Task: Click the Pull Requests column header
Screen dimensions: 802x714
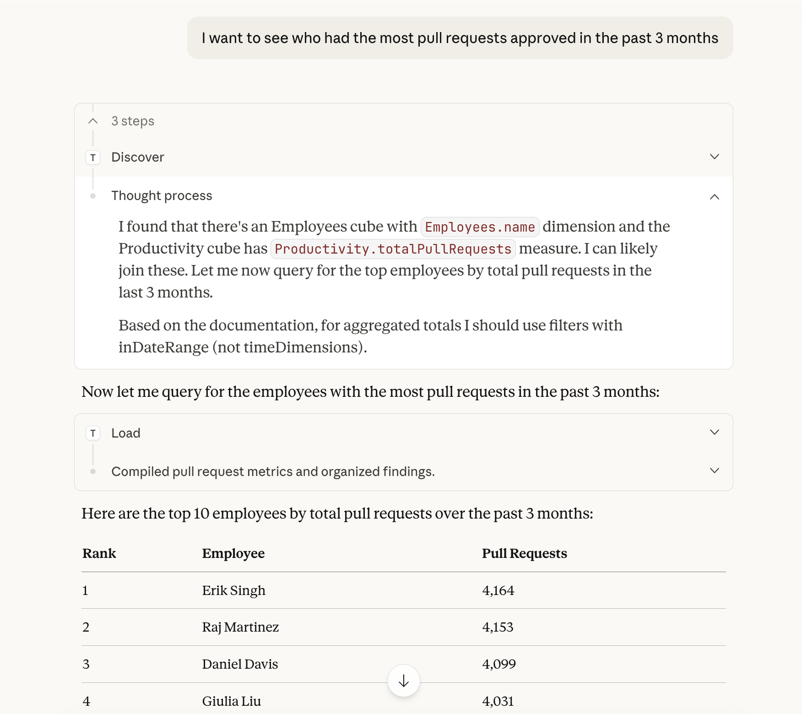Action: point(524,553)
